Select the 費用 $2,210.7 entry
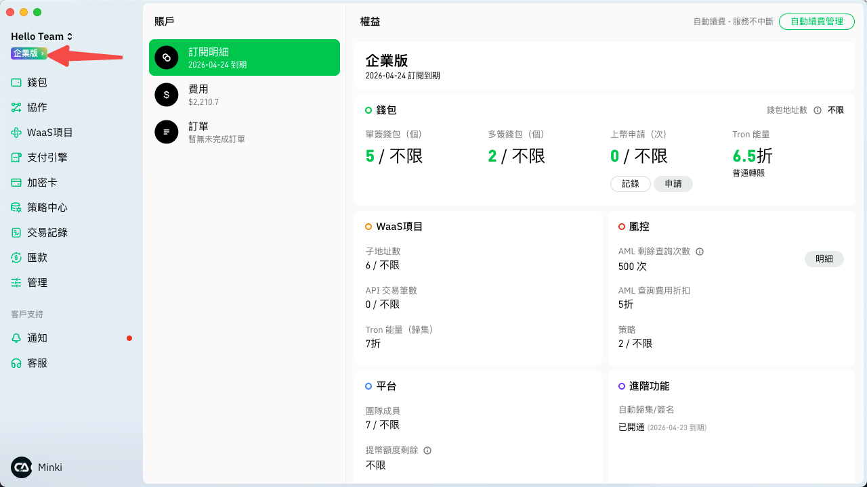This screenshot has width=867, height=487. [x=244, y=95]
